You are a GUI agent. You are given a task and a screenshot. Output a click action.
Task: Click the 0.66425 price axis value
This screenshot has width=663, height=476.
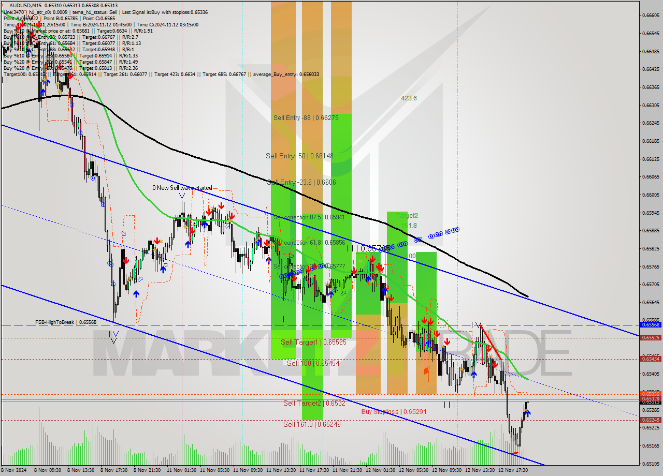(x=651, y=69)
